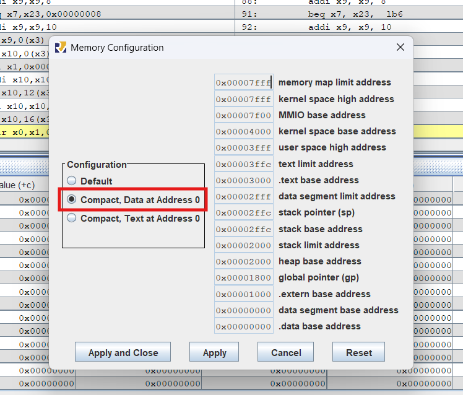Click the Apply button
This screenshot has width=463, height=395.
pos(214,352)
